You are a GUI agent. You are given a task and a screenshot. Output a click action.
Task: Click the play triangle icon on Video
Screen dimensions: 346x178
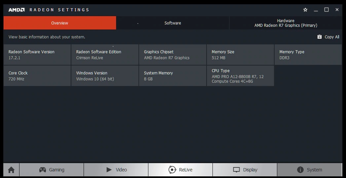coord(109,170)
